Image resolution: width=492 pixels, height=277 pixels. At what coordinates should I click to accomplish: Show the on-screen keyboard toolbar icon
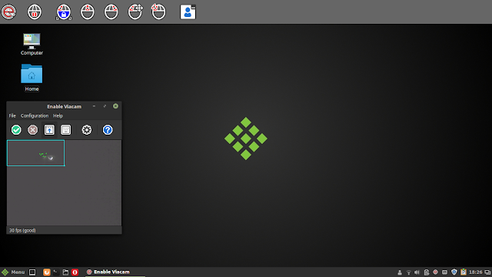(x=65, y=130)
